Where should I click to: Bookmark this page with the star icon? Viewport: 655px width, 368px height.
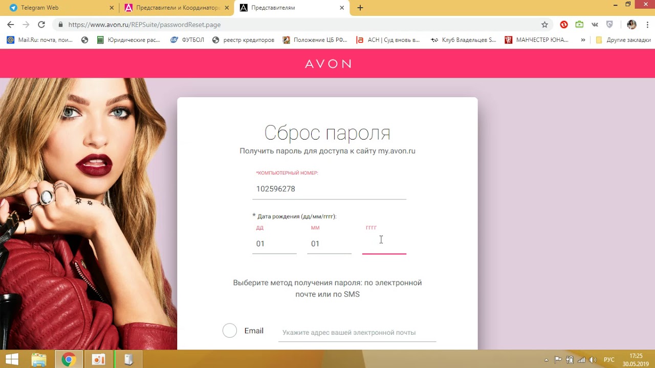(x=544, y=25)
